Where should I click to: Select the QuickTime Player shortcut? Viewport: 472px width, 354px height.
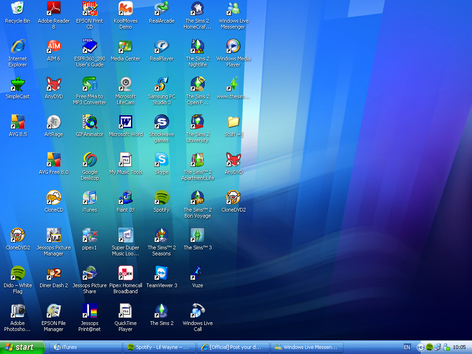pos(125,311)
